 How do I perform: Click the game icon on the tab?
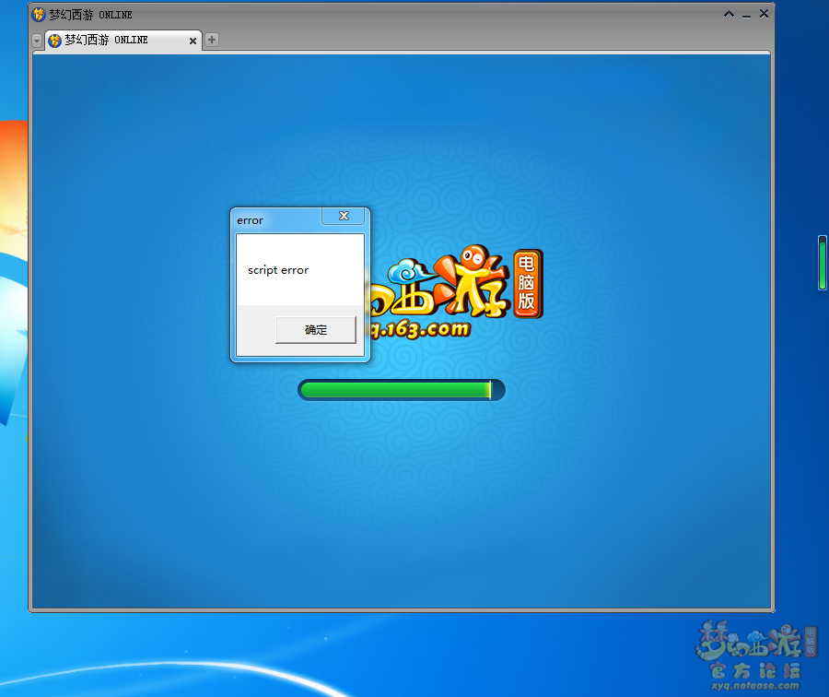point(54,41)
